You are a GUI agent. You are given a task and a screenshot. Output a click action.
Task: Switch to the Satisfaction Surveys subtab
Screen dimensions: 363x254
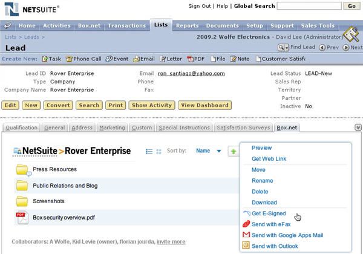coord(243,128)
